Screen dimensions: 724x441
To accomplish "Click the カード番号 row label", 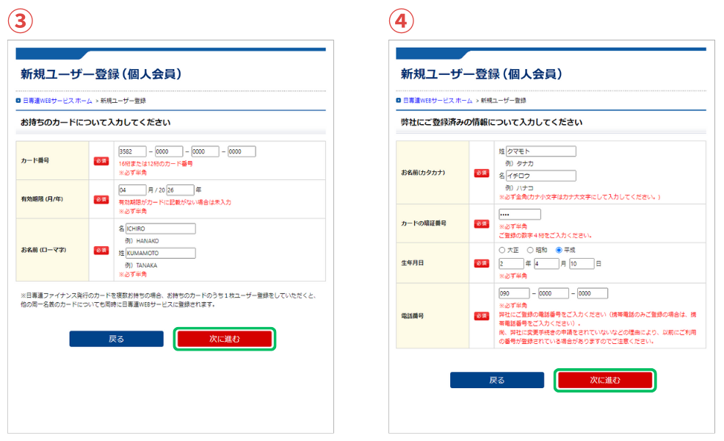I will point(35,160).
